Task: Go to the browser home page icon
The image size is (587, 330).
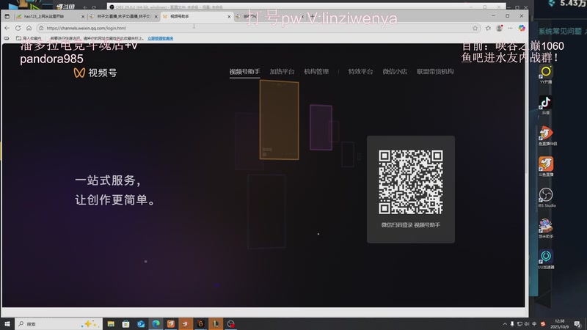Action: 29,28
